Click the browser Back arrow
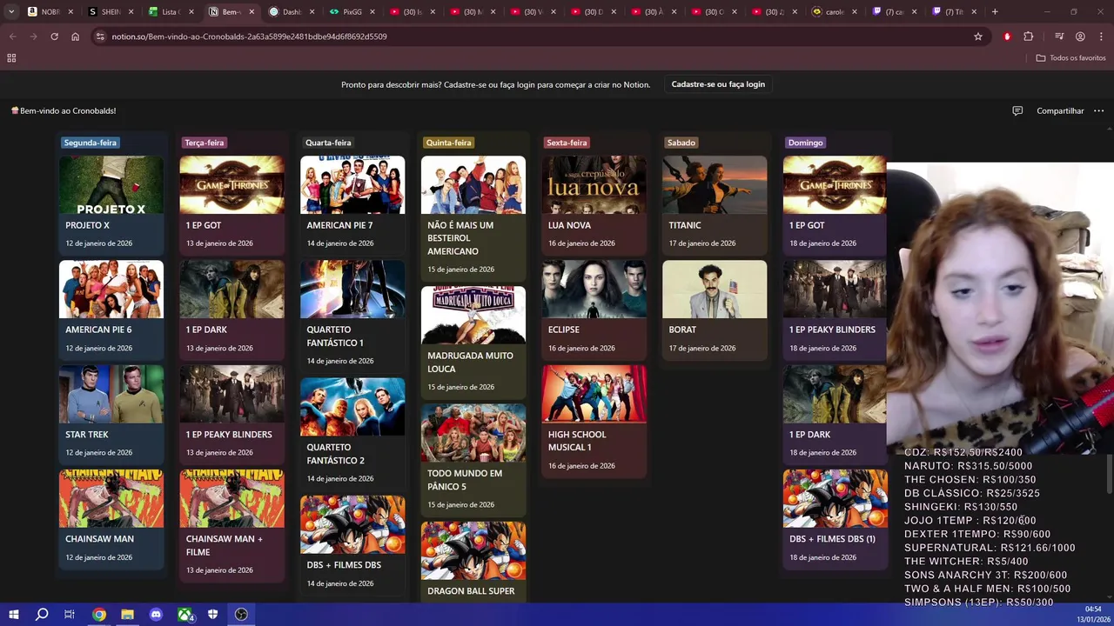The image size is (1114, 626). 12,37
